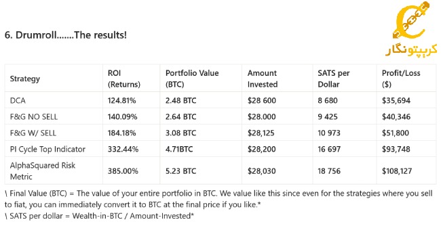The width and height of the screenshot is (441, 247).
Task: Click the 16 697 SATS per dollar value
Action: coord(329,149)
